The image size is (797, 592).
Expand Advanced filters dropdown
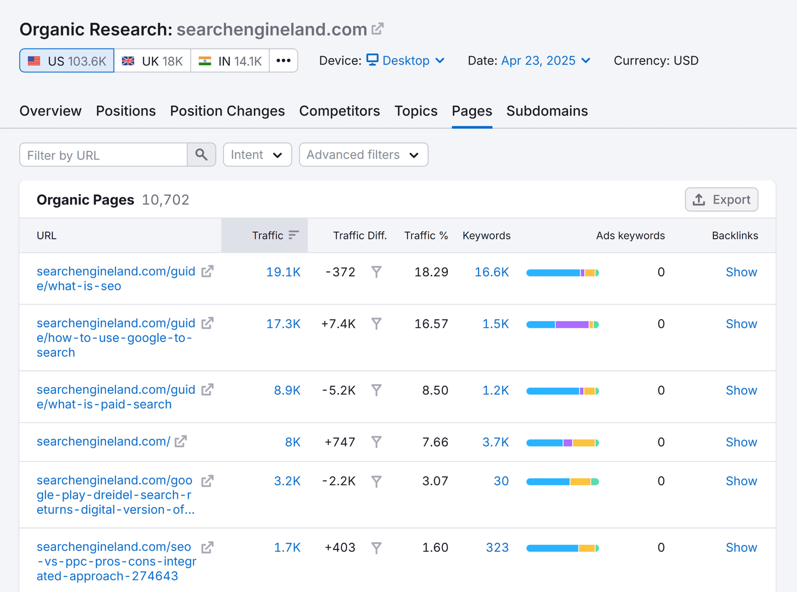[x=363, y=155]
